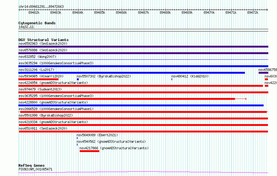Select the 14q32.11 band label
277x176 pixels.
(26, 27)
